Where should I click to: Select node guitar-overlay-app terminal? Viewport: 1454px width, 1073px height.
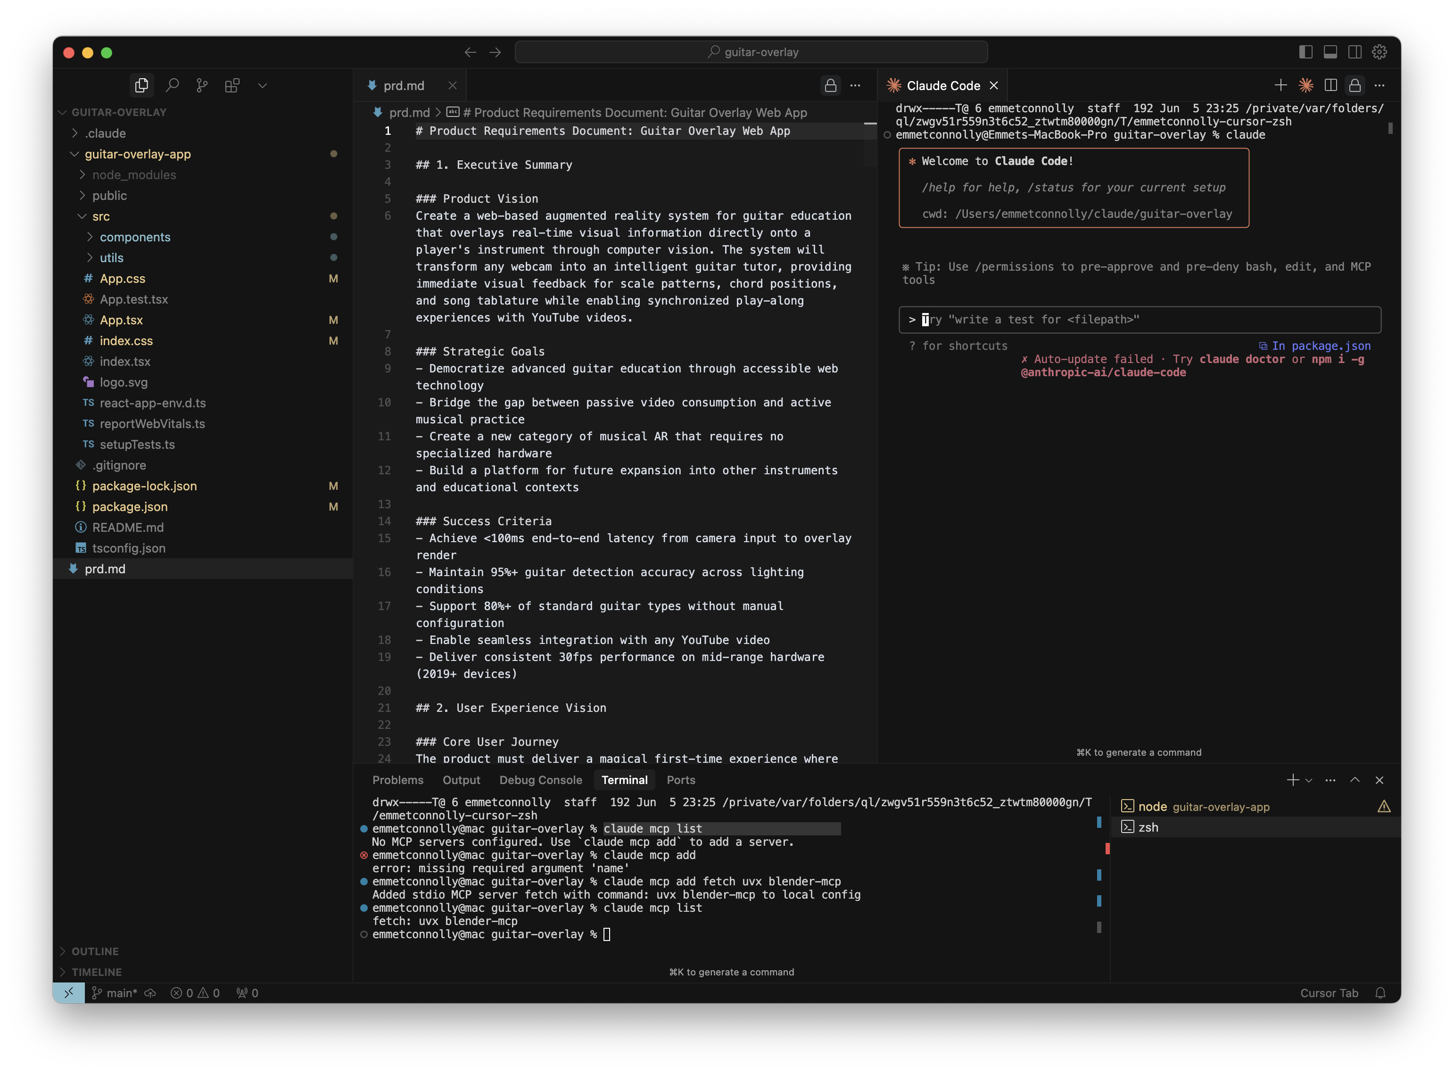(x=1255, y=806)
